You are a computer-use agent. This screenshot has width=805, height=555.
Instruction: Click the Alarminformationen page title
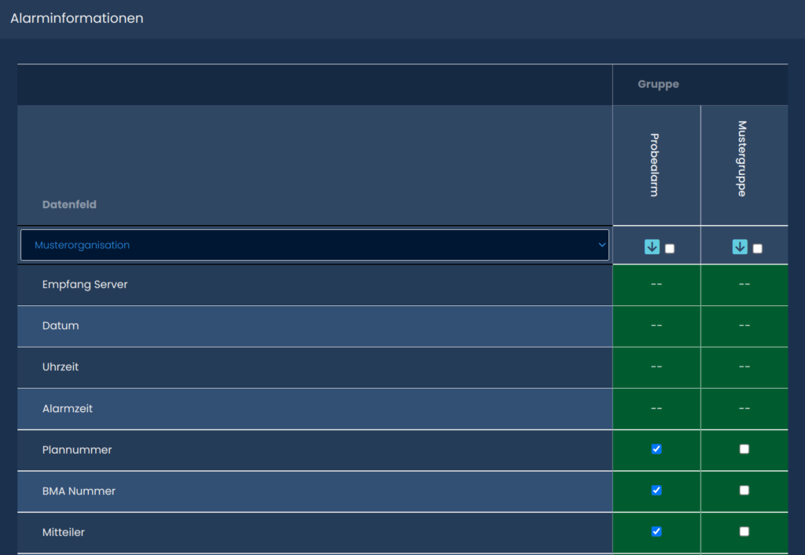pos(77,18)
